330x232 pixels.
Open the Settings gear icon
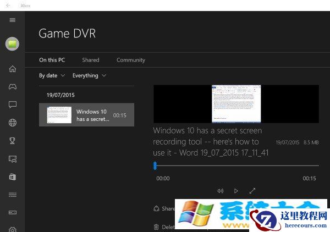[13, 229]
